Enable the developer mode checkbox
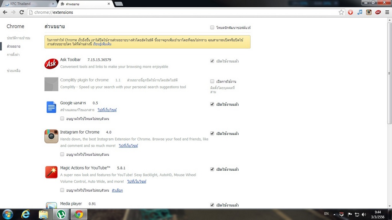Screen dimensions: 392x220 click(x=212, y=27)
